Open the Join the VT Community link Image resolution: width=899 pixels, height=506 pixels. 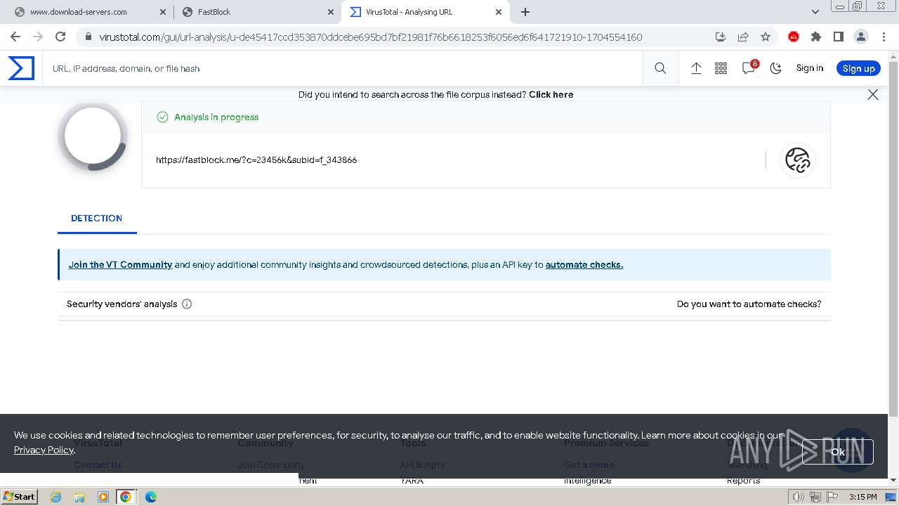120,265
